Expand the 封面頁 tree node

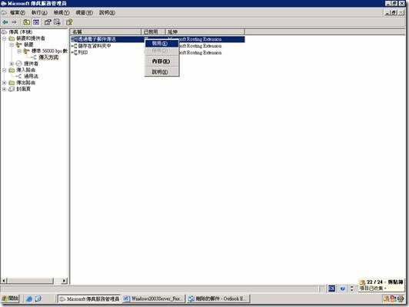click(x=5, y=89)
